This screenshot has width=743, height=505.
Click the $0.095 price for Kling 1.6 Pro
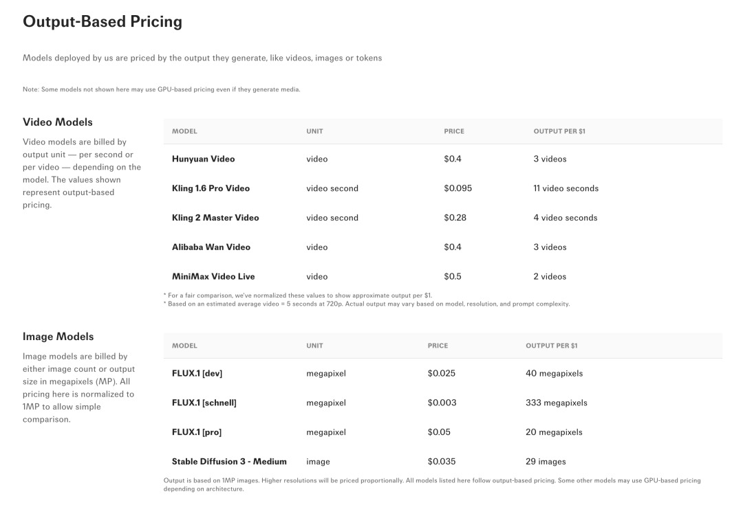coord(457,188)
